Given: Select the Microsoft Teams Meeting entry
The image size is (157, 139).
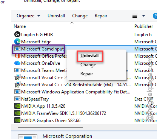Looking at the screenshot, I should point(44,70).
